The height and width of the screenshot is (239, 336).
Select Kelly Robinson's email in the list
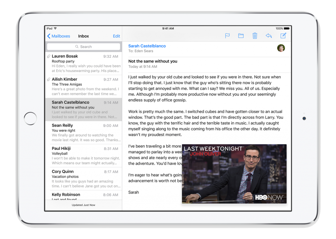pos(85,196)
